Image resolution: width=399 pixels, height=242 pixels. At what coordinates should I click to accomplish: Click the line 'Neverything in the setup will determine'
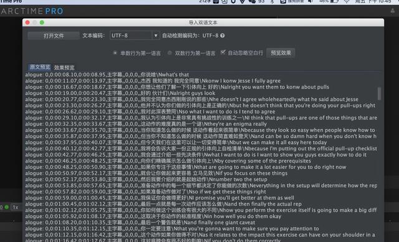(x=201, y=185)
